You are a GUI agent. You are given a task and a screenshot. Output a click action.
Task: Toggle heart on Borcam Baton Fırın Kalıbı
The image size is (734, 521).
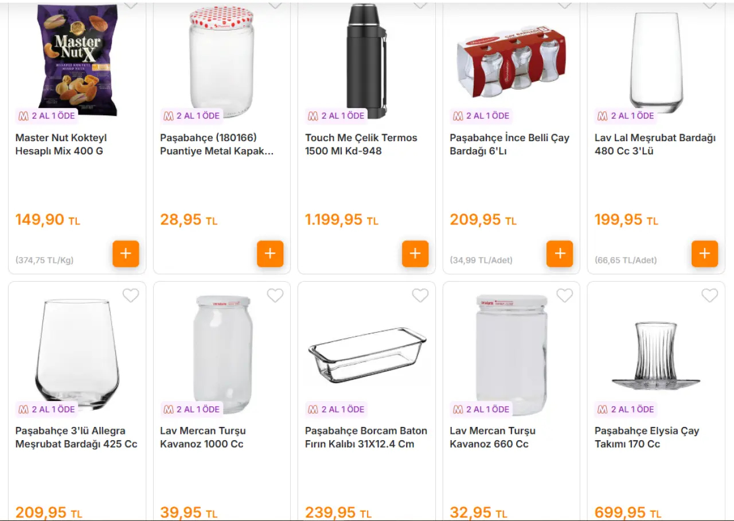(x=420, y=296)
